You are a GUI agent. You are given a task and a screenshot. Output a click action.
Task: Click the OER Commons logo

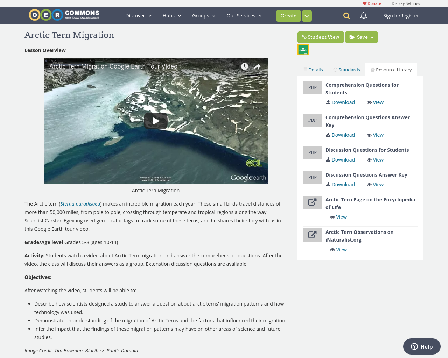coord(64,14)
